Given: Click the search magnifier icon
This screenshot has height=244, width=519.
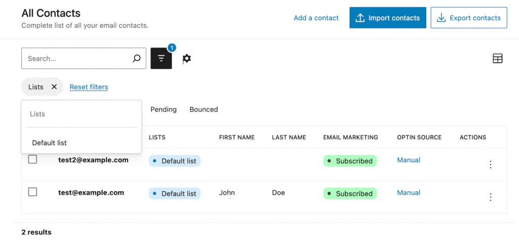Looking at the screenshot, I should pyautogui.click(x=136, y=58).
